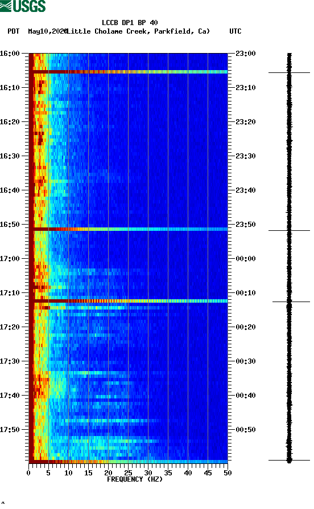This screenshot has width=314, height=509.
Task: Click the 16:50 PDT time label
Action: pos(10,225)
